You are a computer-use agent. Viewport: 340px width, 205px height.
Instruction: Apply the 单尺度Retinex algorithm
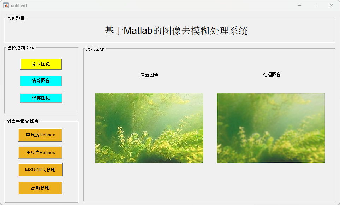click(40, 135)
